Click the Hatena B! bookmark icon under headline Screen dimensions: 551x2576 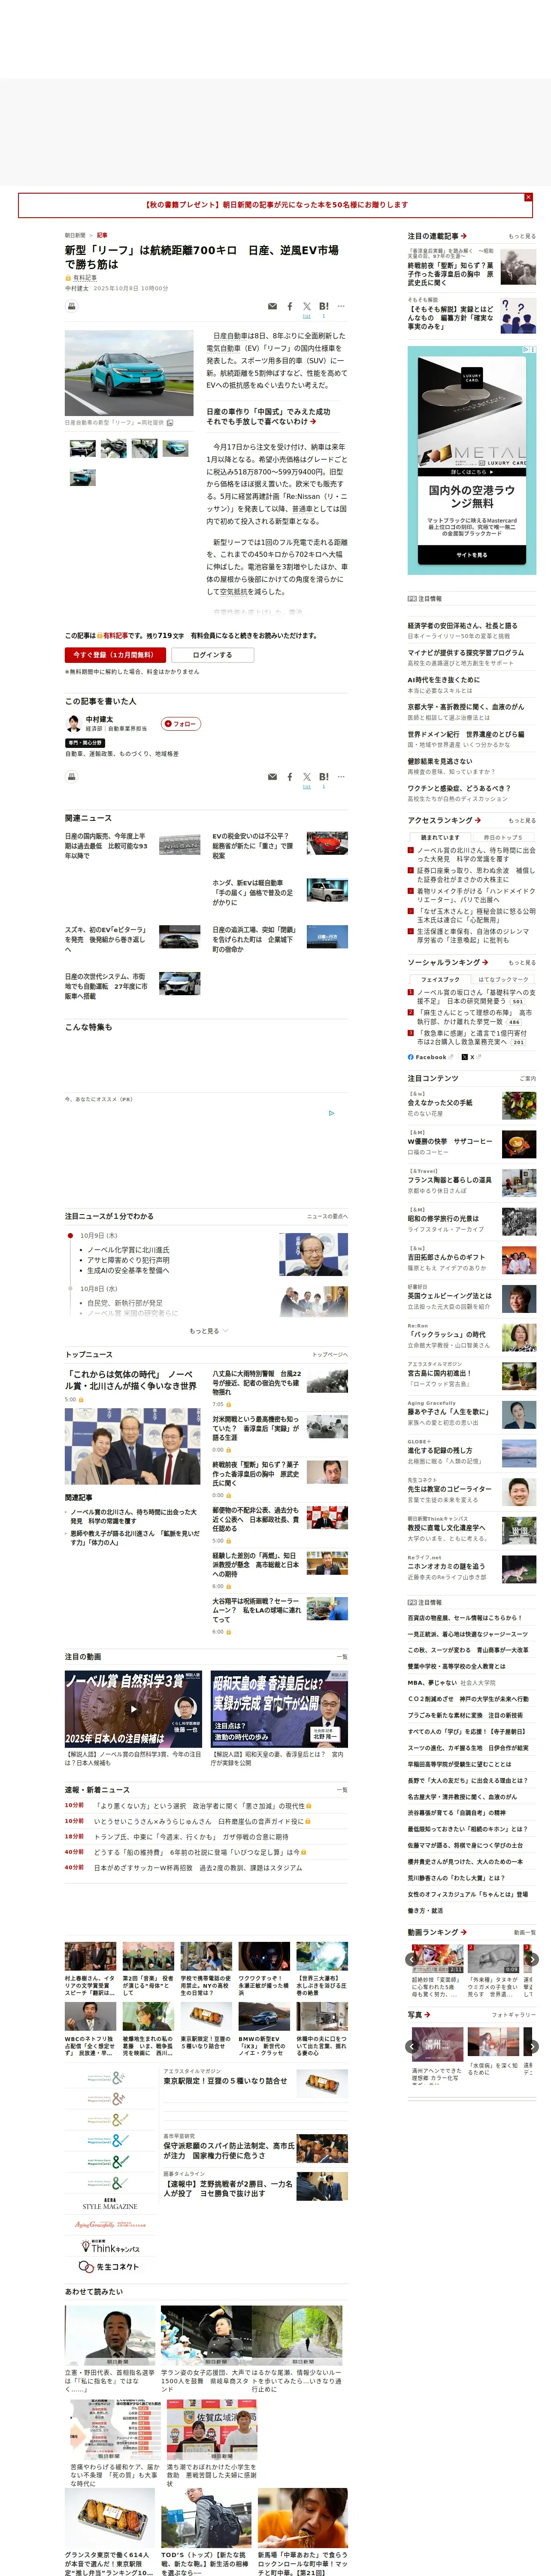pyautogui.click(x=323, y=307)
